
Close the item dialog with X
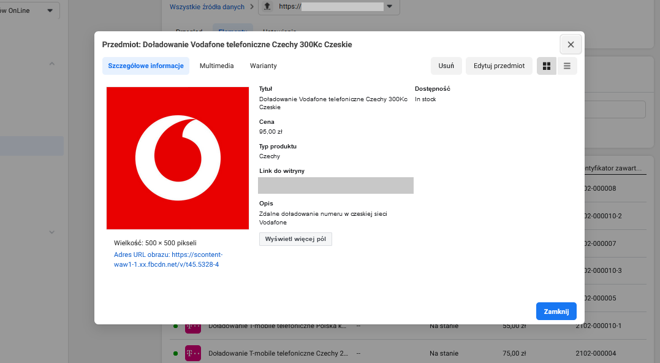(571, 44)
